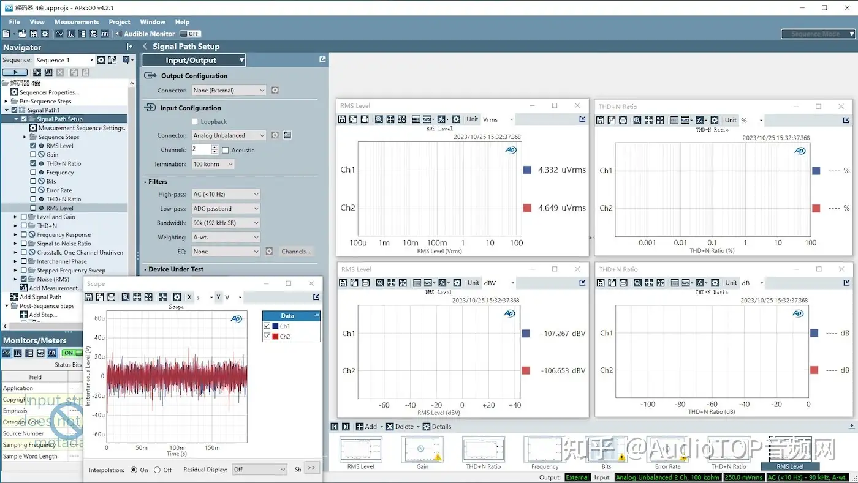Toggle the ON switch in Monitors/Meters
Image resolution: width=858 pixels, height=483 pixels.
click(x=72, y=353)
